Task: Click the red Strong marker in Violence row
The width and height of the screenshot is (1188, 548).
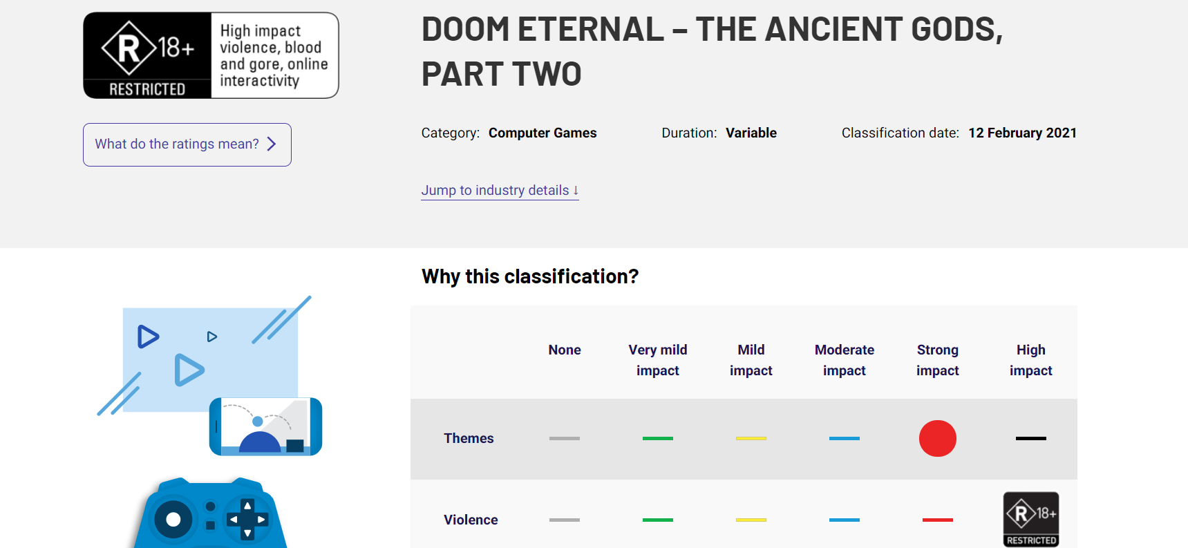Action: coord(937,520)
